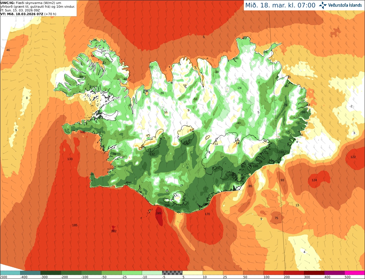Screen dimensions: 365x279
Task: Click the Veðurstofa Íslands logo icon
Action: pos(323,5)
